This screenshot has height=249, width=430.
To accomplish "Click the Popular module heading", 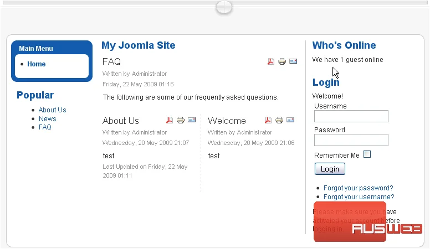I will [x=35, y=95].
